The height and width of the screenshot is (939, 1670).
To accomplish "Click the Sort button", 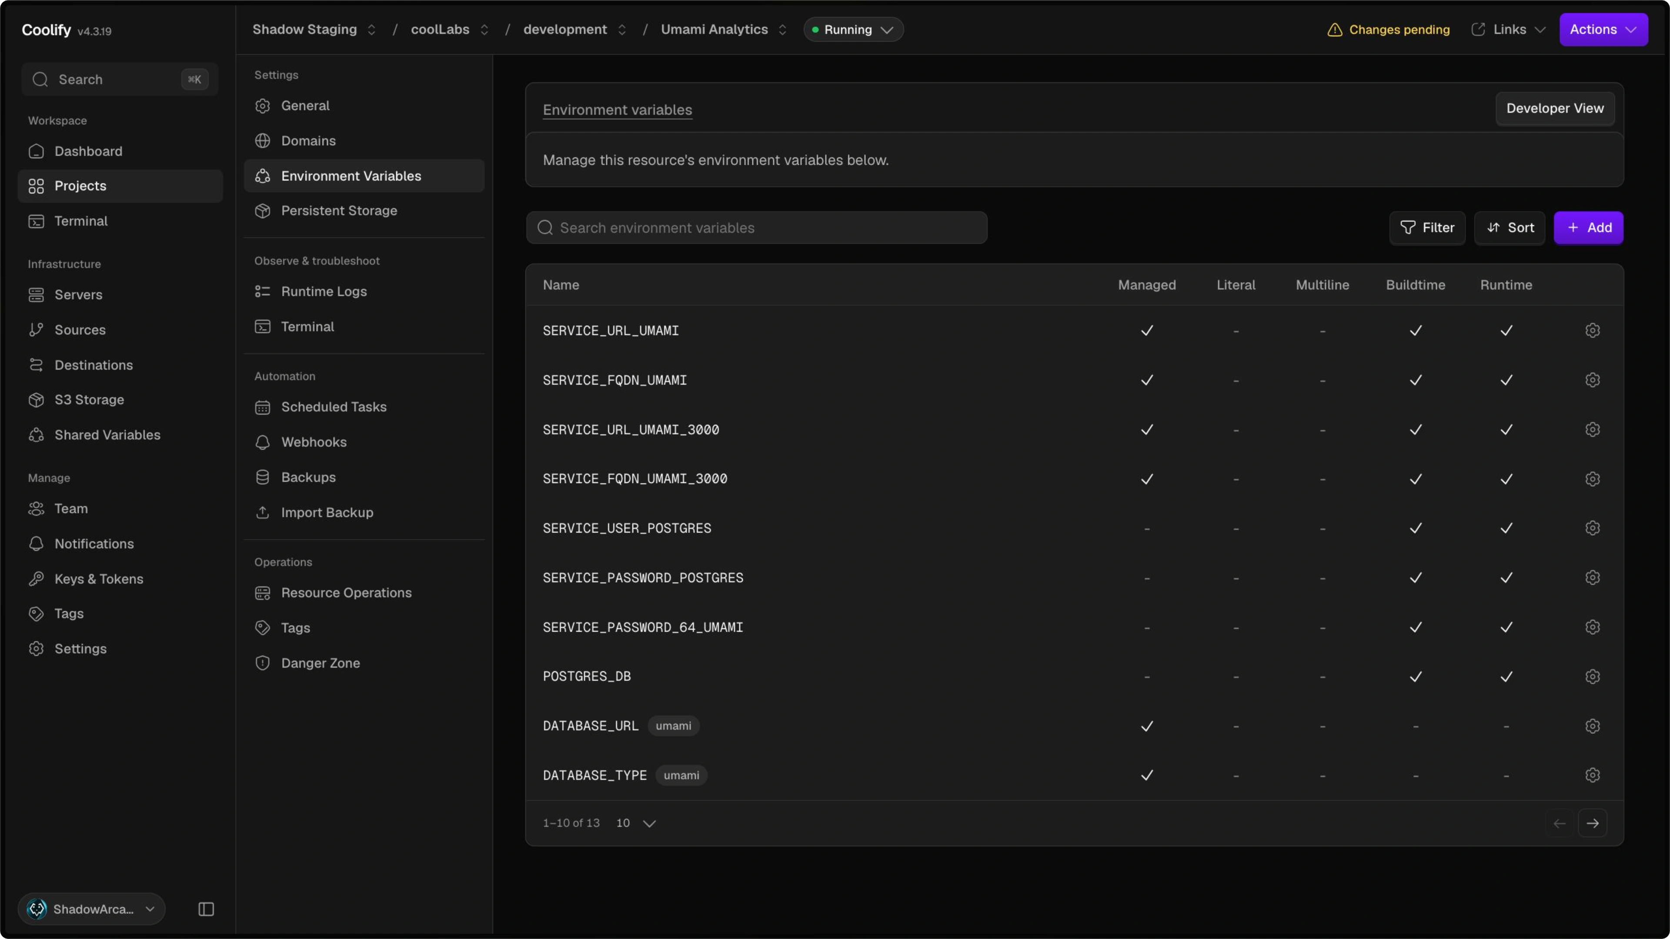I will tap(1510, 227).
